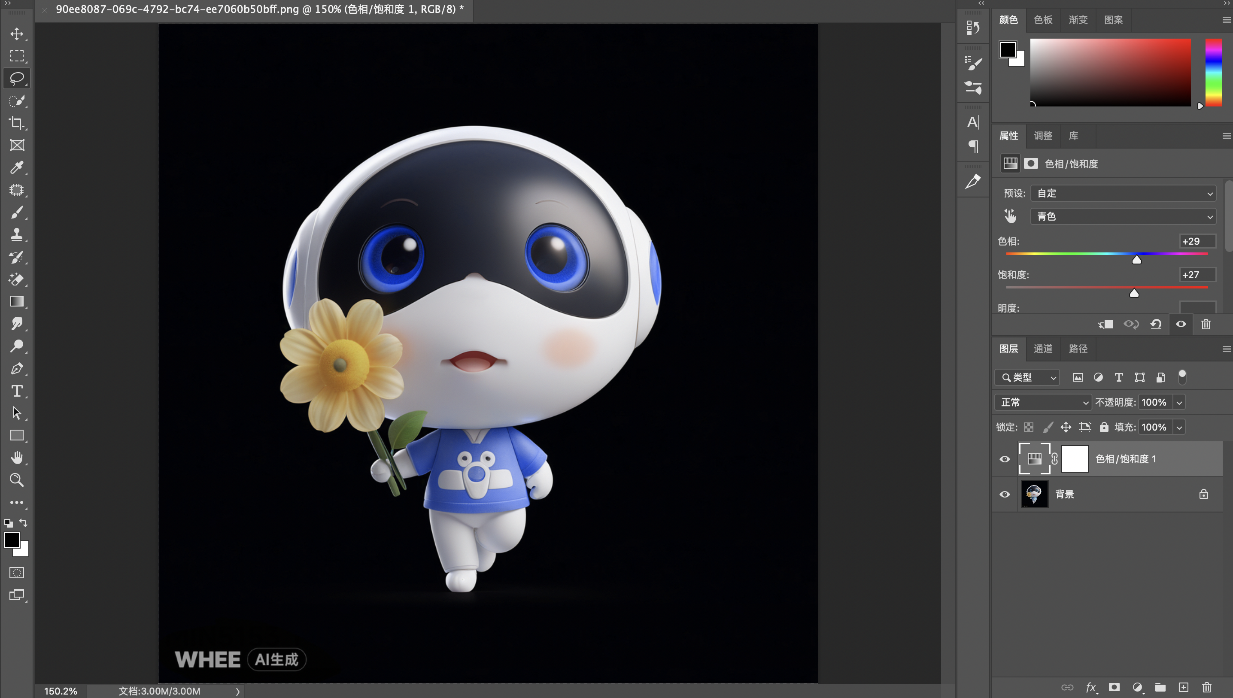
Task: Delete layer using the Layers panel trash icon
Action: click(1207, 687)
